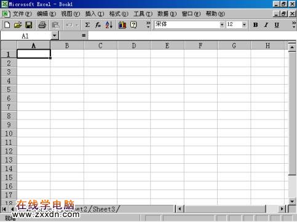
Task: Open the Name Box dropdown arrow
Action: (54, 36)
